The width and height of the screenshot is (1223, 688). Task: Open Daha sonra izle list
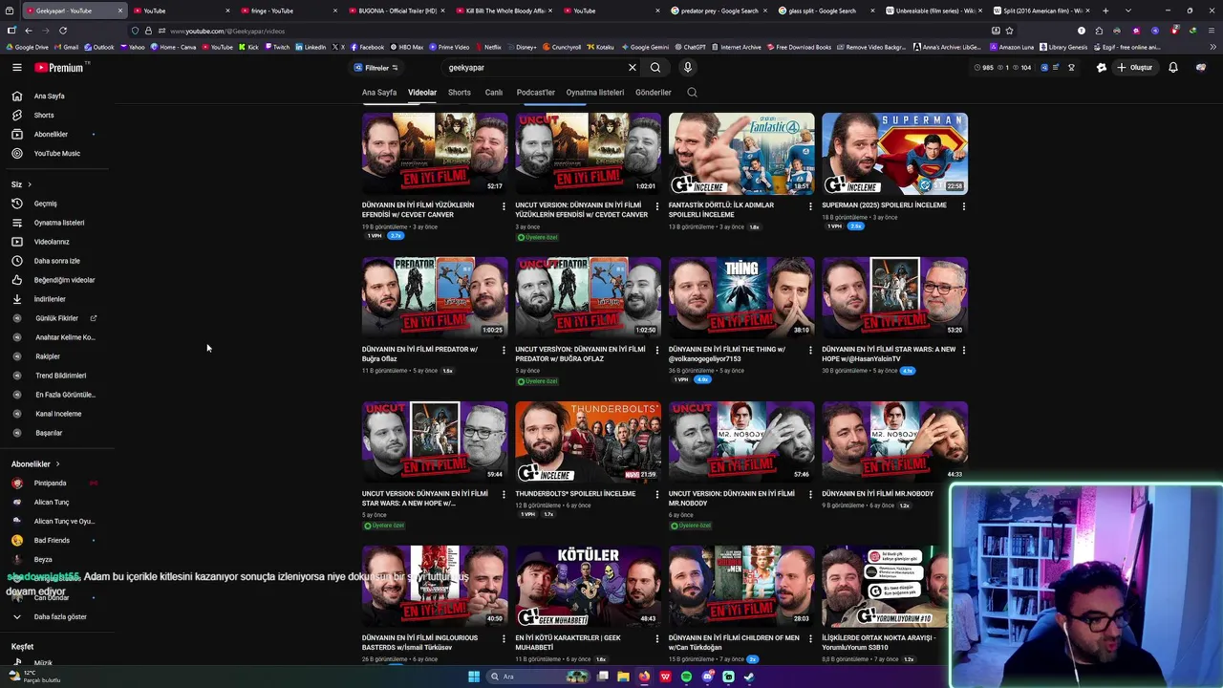[x=57, y=261]
